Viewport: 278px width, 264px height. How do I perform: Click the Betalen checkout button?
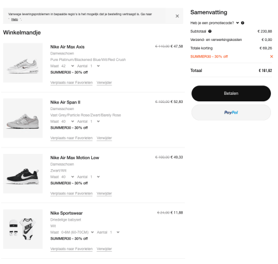[231, 93]
